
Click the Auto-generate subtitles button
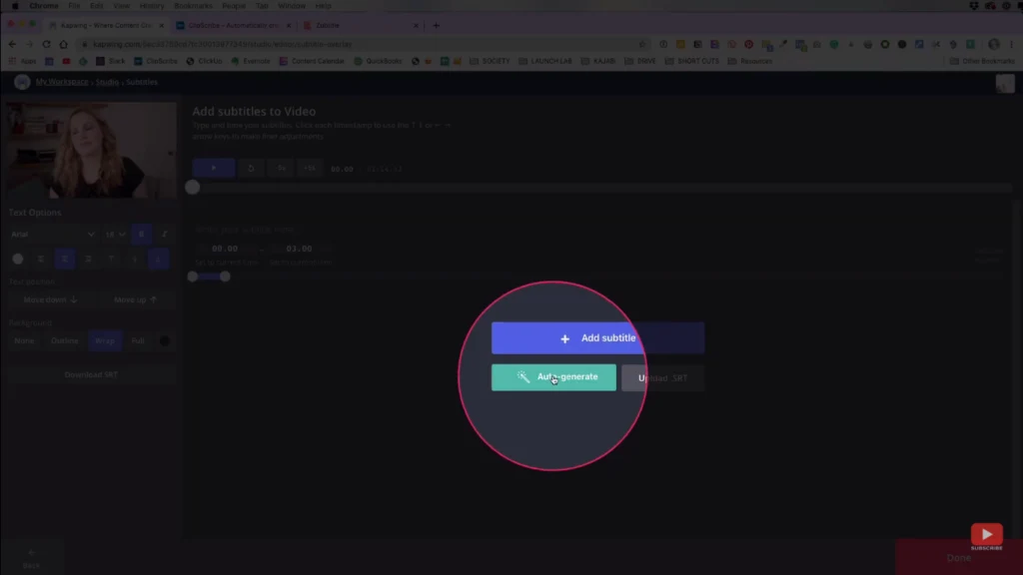[x=553, y=377]
